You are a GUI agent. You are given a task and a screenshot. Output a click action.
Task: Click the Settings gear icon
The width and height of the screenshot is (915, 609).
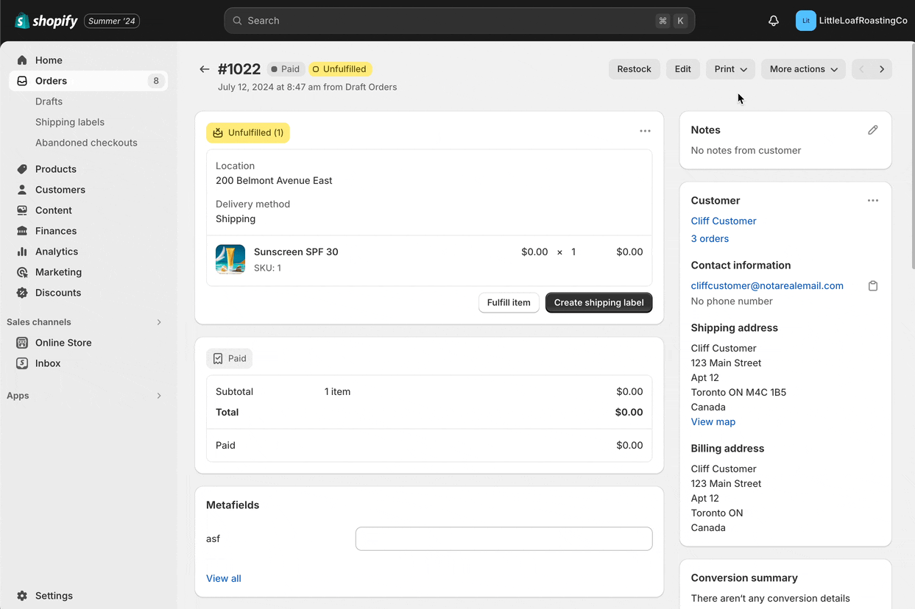click(x=22, y=596)
